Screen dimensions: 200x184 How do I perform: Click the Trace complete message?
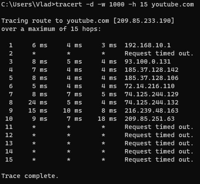point(30,176)
